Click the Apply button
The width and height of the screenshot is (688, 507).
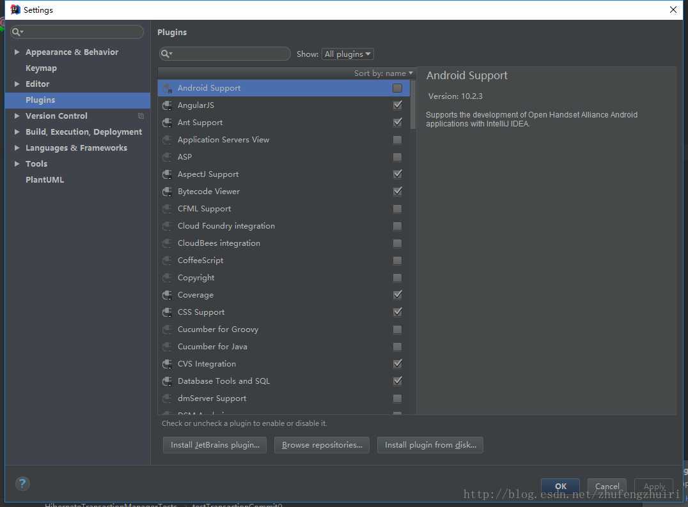coord(653,486)
